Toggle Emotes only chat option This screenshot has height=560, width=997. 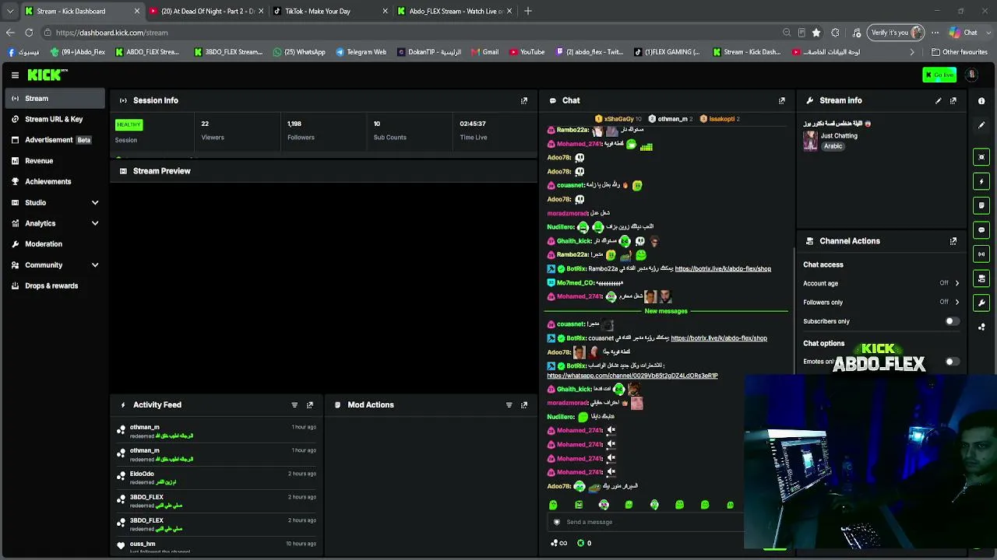pos(951,362)
